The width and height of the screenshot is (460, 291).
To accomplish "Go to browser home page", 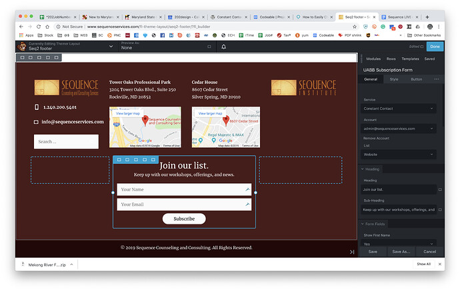I will point(47,27).
